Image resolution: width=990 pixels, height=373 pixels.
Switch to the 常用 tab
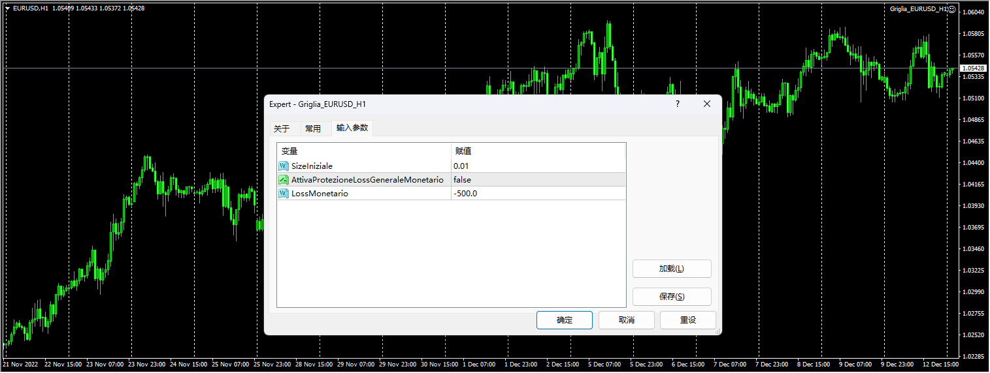pyautogui.click(x=313, y=129)
